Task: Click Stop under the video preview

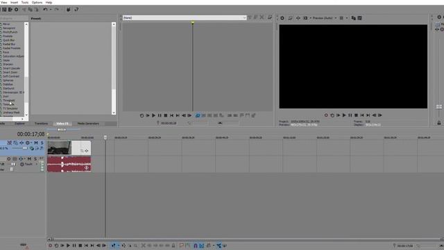Action: [356, 115]
